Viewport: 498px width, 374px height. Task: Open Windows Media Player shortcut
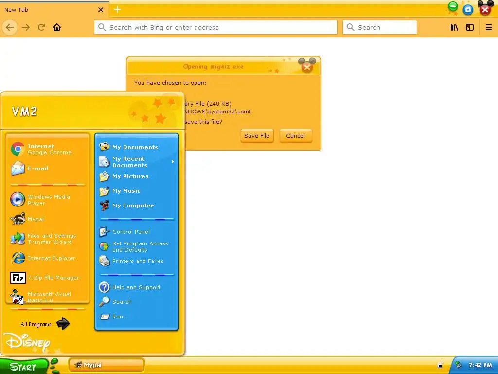48,200
